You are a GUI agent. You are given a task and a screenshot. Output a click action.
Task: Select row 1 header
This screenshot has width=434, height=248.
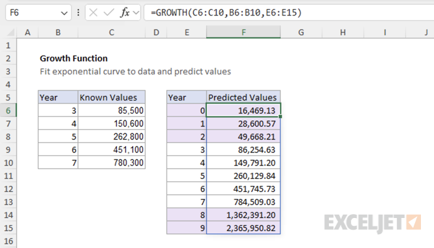8,46
